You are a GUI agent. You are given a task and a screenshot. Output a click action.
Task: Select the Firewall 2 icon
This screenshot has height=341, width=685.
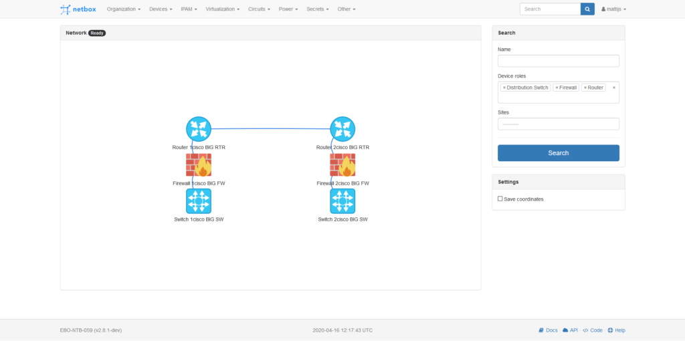(x=342, y=164)
